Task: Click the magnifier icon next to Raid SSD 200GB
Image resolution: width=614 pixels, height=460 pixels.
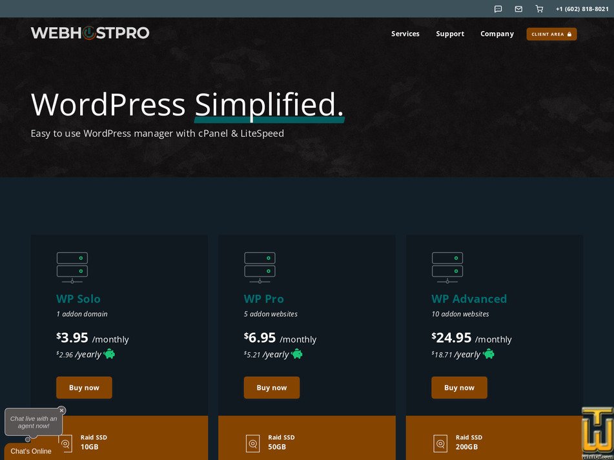Action: pyautogui.click(x=440, y=443)
